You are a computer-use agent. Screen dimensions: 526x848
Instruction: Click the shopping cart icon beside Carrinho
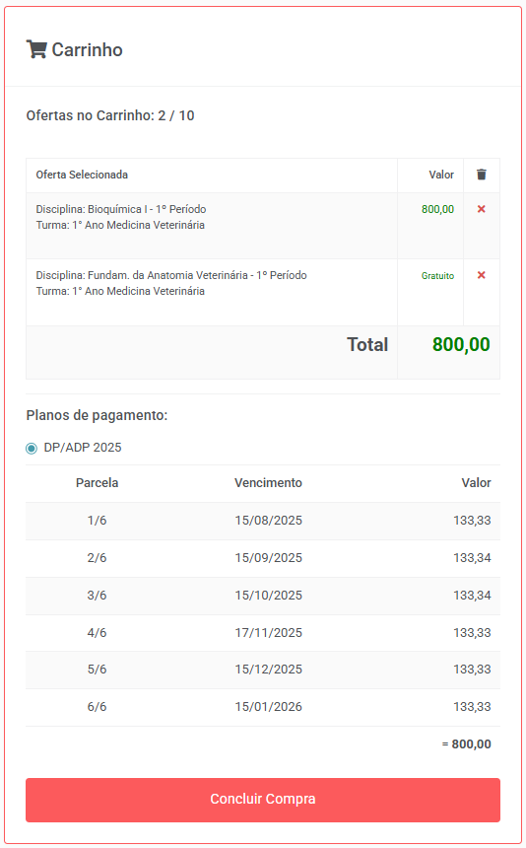36,49
